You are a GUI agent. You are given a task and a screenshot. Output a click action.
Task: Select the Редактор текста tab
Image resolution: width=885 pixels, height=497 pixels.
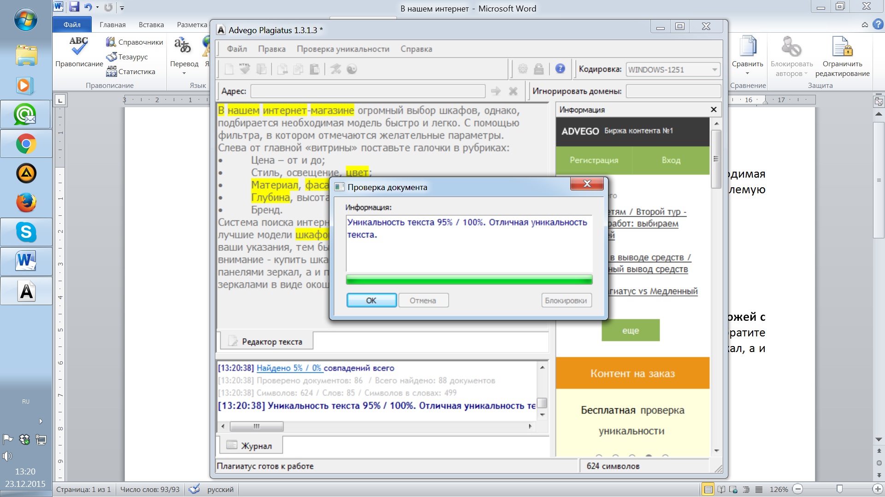266,341
